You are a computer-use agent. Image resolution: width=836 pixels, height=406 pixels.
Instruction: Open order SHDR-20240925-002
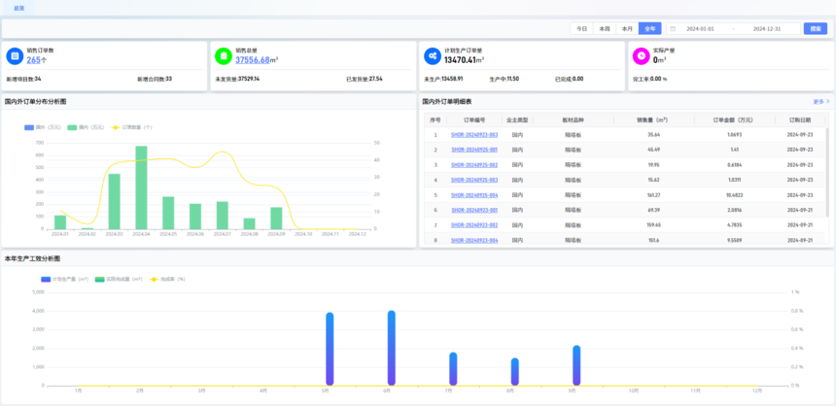tap(474, 165)
